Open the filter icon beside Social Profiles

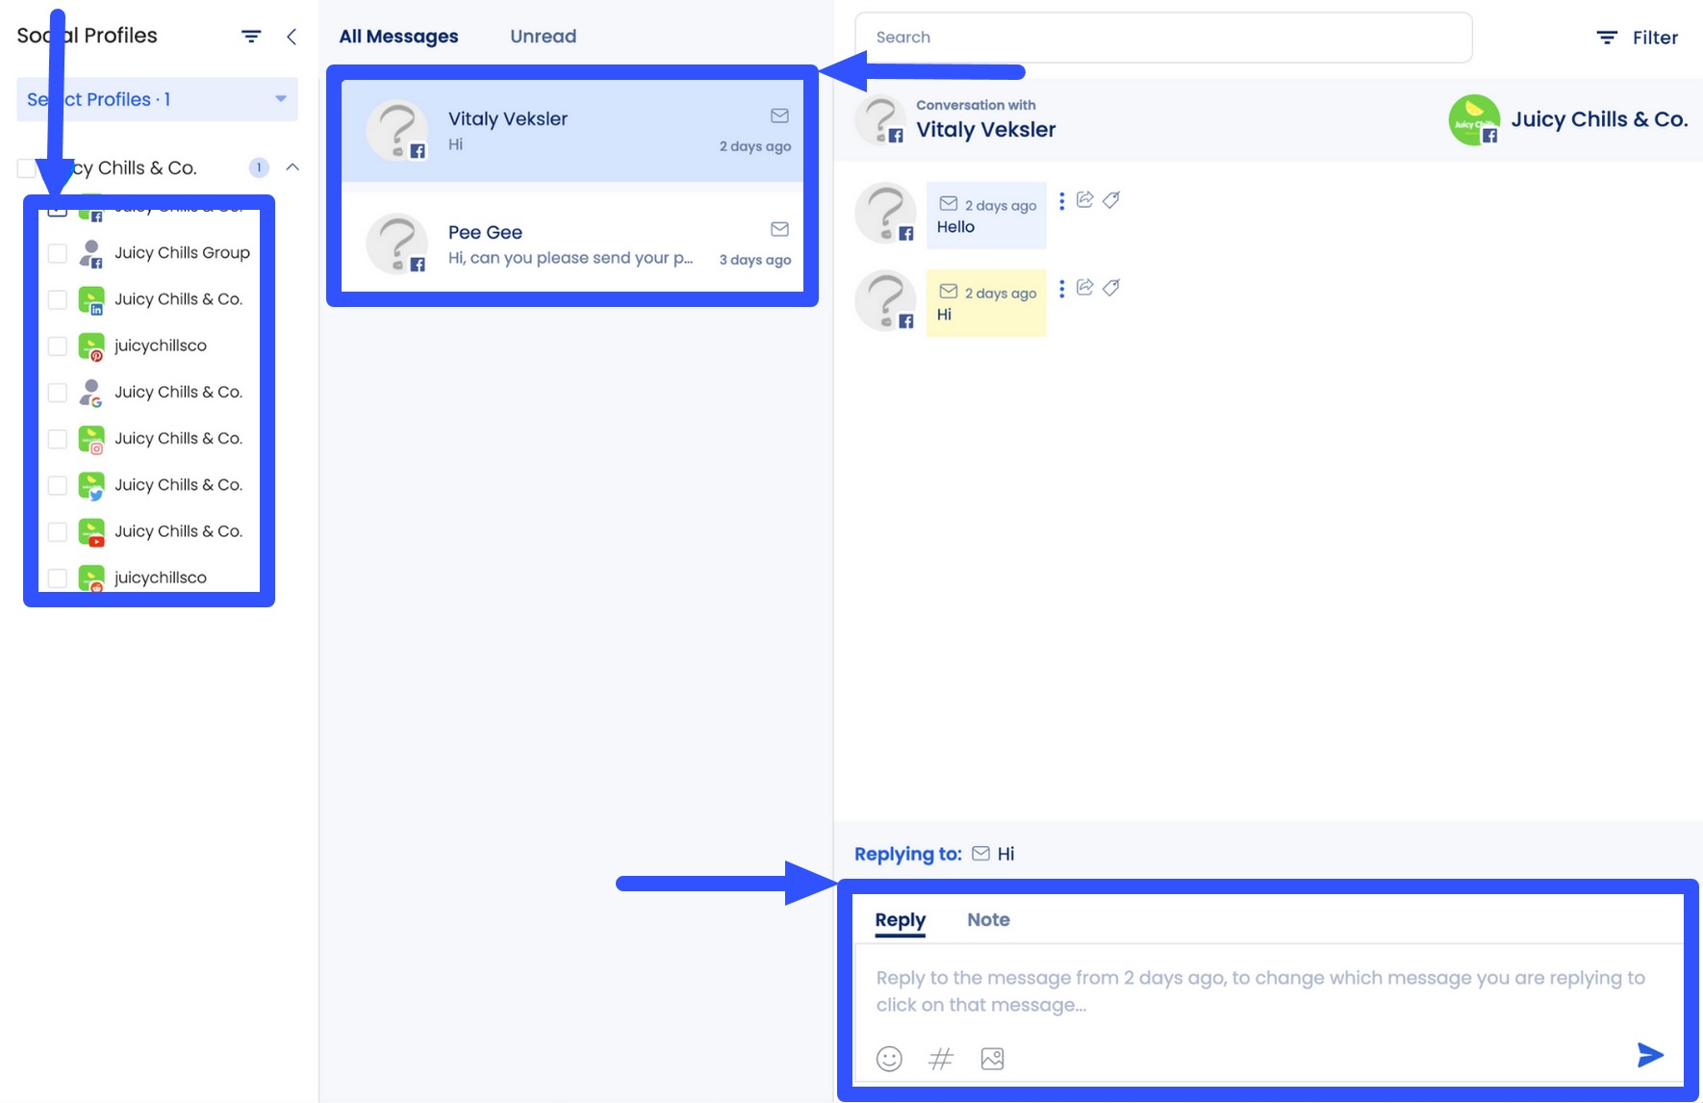point(251,36)
